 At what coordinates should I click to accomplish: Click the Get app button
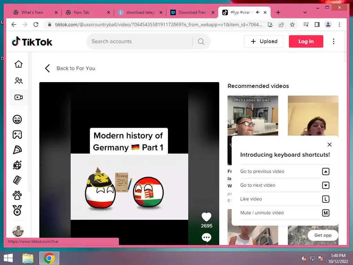tap(323, 235)
